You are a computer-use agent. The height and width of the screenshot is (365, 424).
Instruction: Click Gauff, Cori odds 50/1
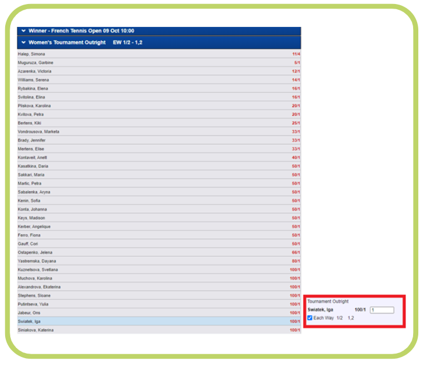coord(296,244)
